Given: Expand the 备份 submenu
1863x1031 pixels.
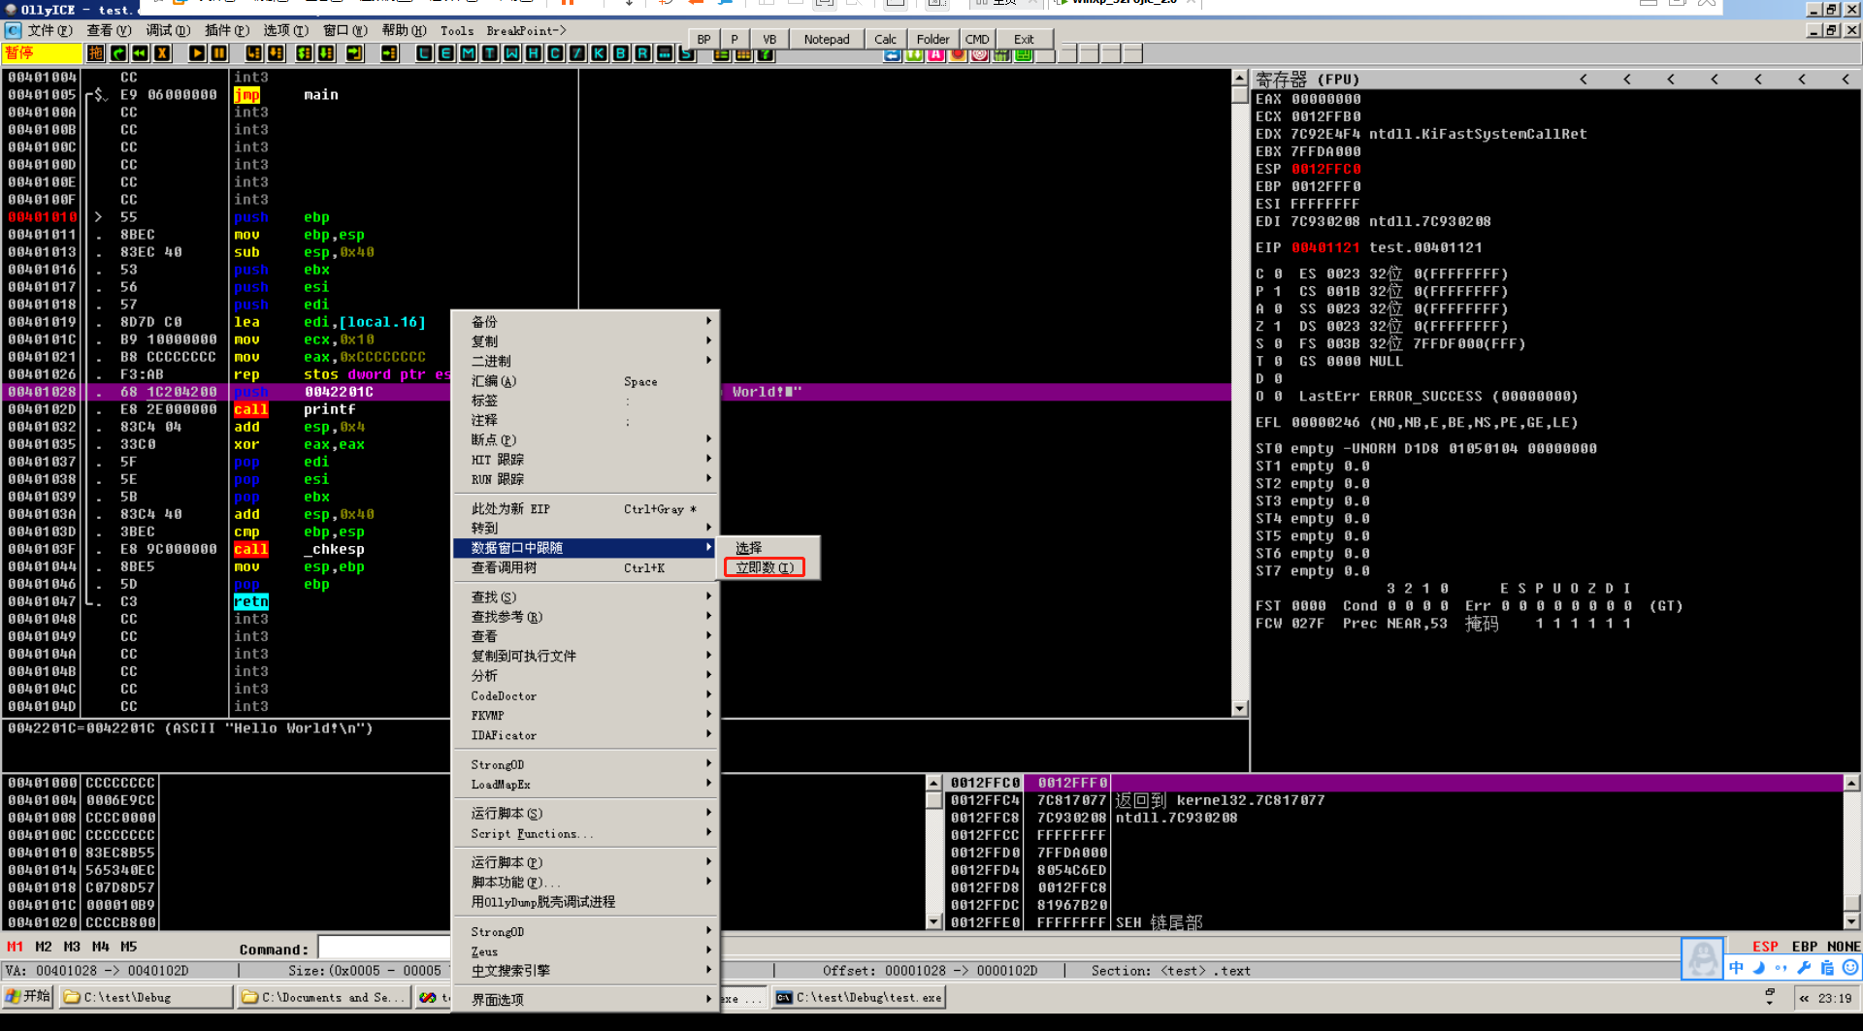Looking at the screenshot, I should [x=587, y=321].
